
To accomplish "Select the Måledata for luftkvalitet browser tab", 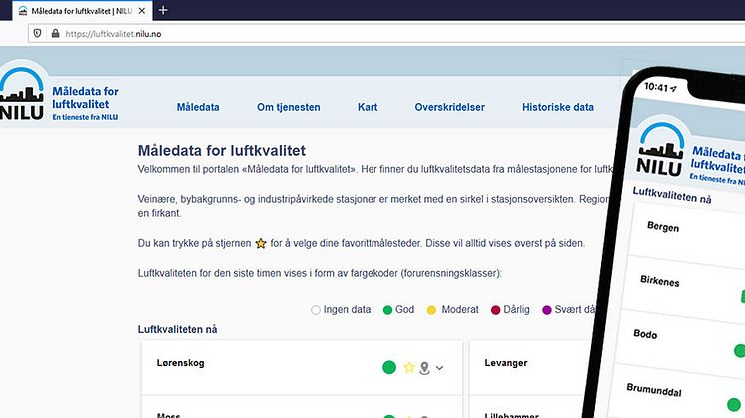I will 82,11.
